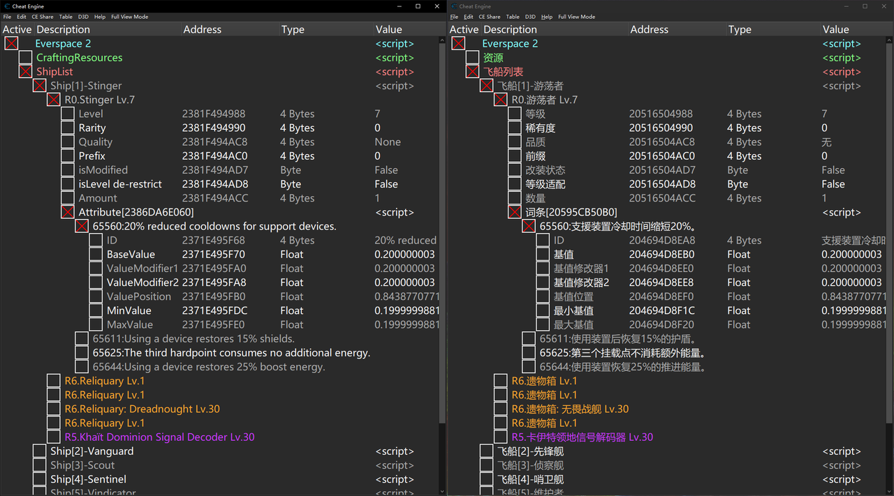Check the isLevel de-restrict checkbox
The image size is (894, 496).
click(x=67, y=184)
